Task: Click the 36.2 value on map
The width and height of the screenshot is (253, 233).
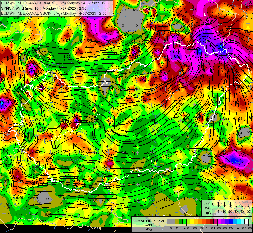Action: pyautogui.click(x=49, y=199)
